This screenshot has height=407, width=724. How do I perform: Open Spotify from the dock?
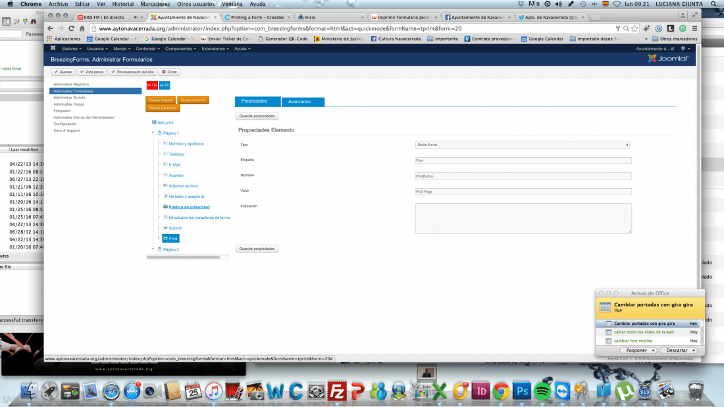click(542, 391)
